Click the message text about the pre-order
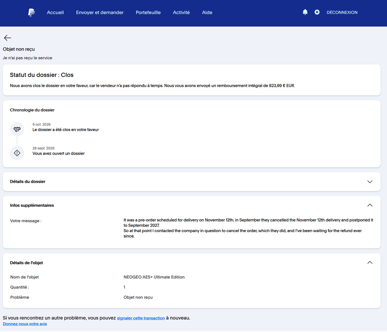387x332 pixels. tap(248, 228)
